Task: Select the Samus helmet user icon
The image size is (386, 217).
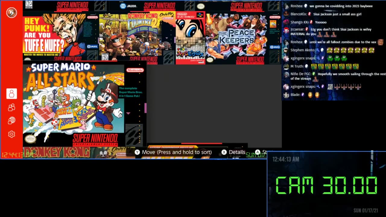Action: (11, 12)
